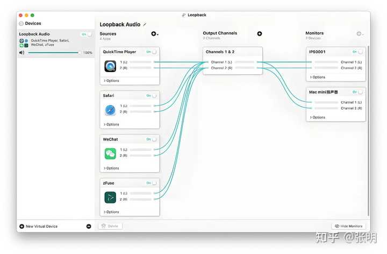Expand IPS0001 Options
The height and width of the screenshot is (254, 387).
click(318, 77)
